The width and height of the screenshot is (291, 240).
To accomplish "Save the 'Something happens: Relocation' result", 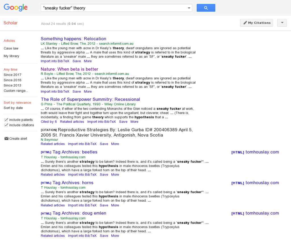I will click(77, 61).
